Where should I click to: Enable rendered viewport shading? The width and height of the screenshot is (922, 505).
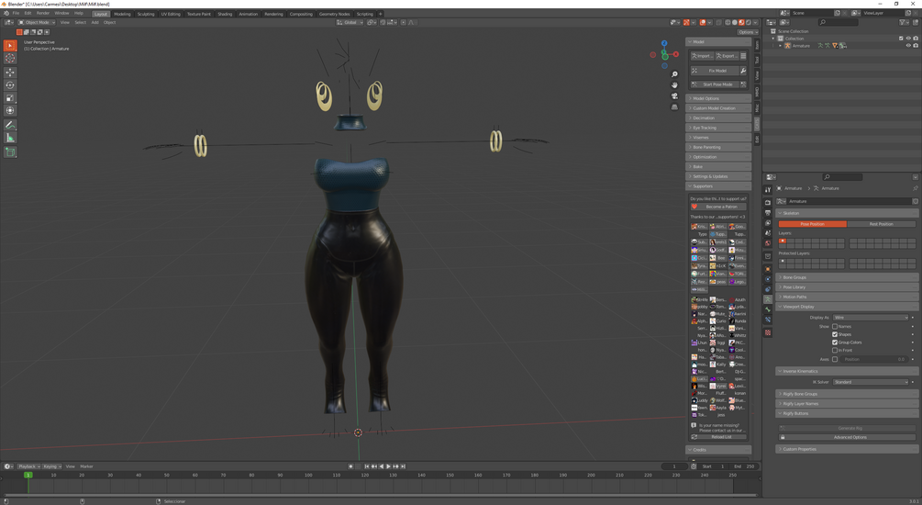(748, 22)
